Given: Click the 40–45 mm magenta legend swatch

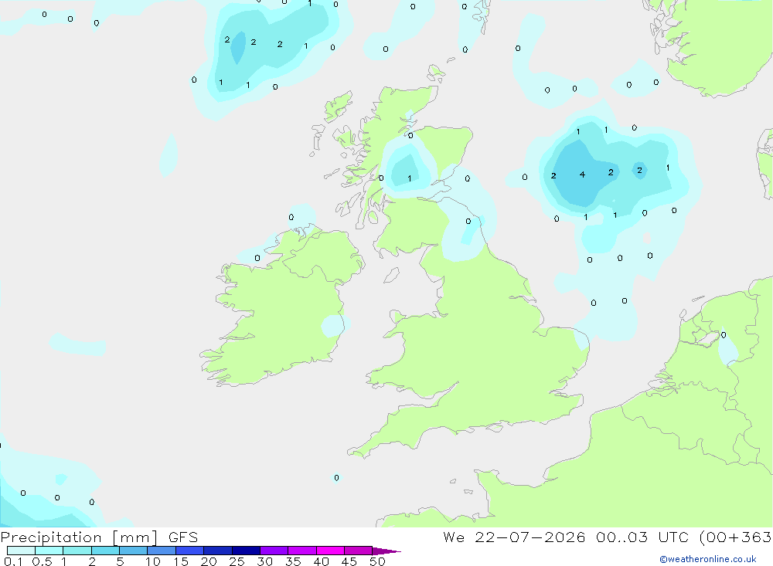Looking at the screenshot, I should point(330,551).
